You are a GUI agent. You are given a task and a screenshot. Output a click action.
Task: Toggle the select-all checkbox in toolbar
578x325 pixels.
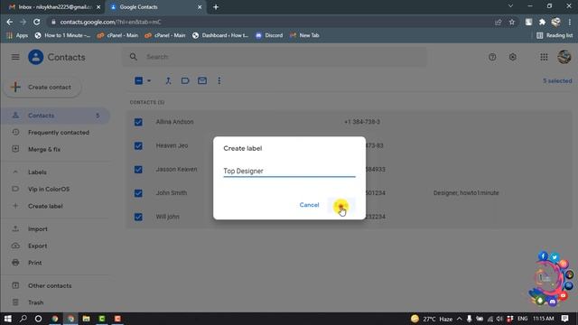(138, 80)
